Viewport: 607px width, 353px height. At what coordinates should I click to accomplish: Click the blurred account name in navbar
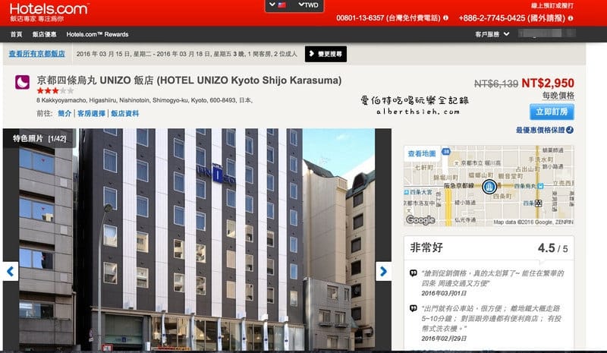point(546,33)
